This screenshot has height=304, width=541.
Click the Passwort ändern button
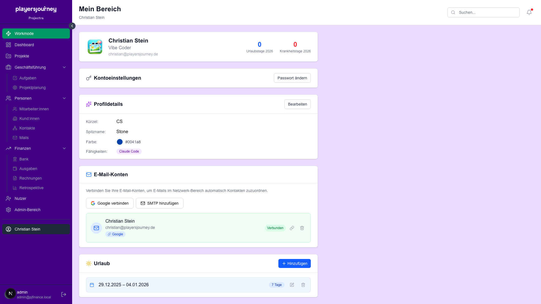click(x=292, y=78)
